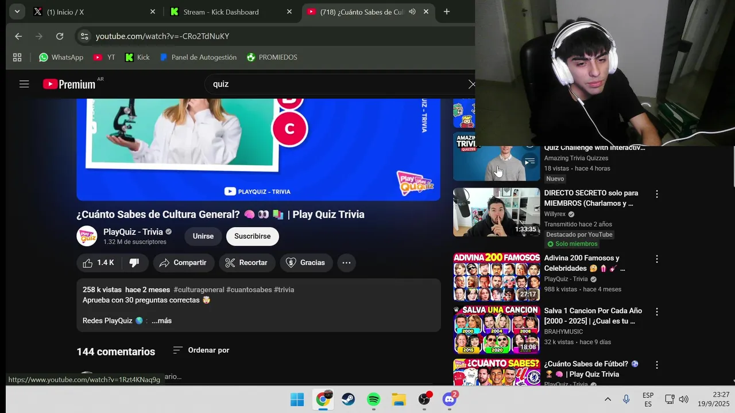
Task: Open Steam from the taskbar
Action: tap(349, 399)
